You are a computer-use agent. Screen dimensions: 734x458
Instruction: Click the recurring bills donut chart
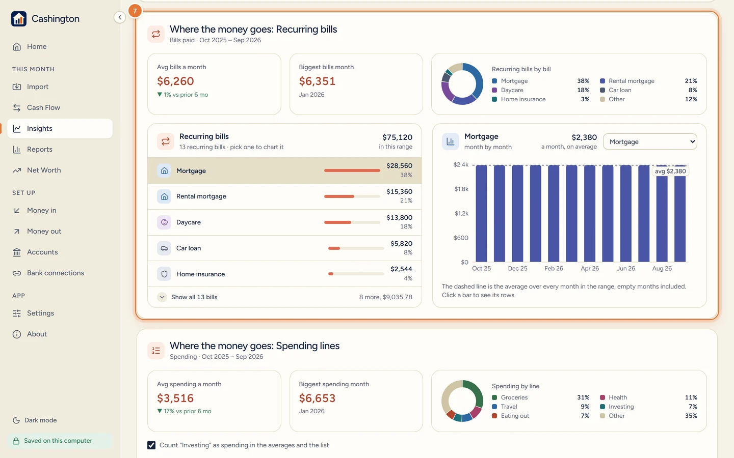[x=462, y=84]
